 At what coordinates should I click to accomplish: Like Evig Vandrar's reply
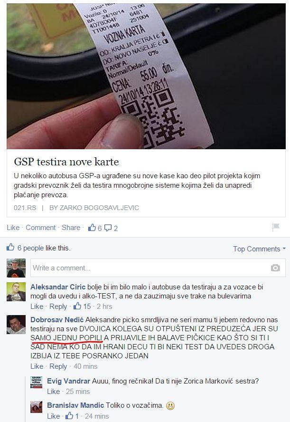[x=53, y=391]
